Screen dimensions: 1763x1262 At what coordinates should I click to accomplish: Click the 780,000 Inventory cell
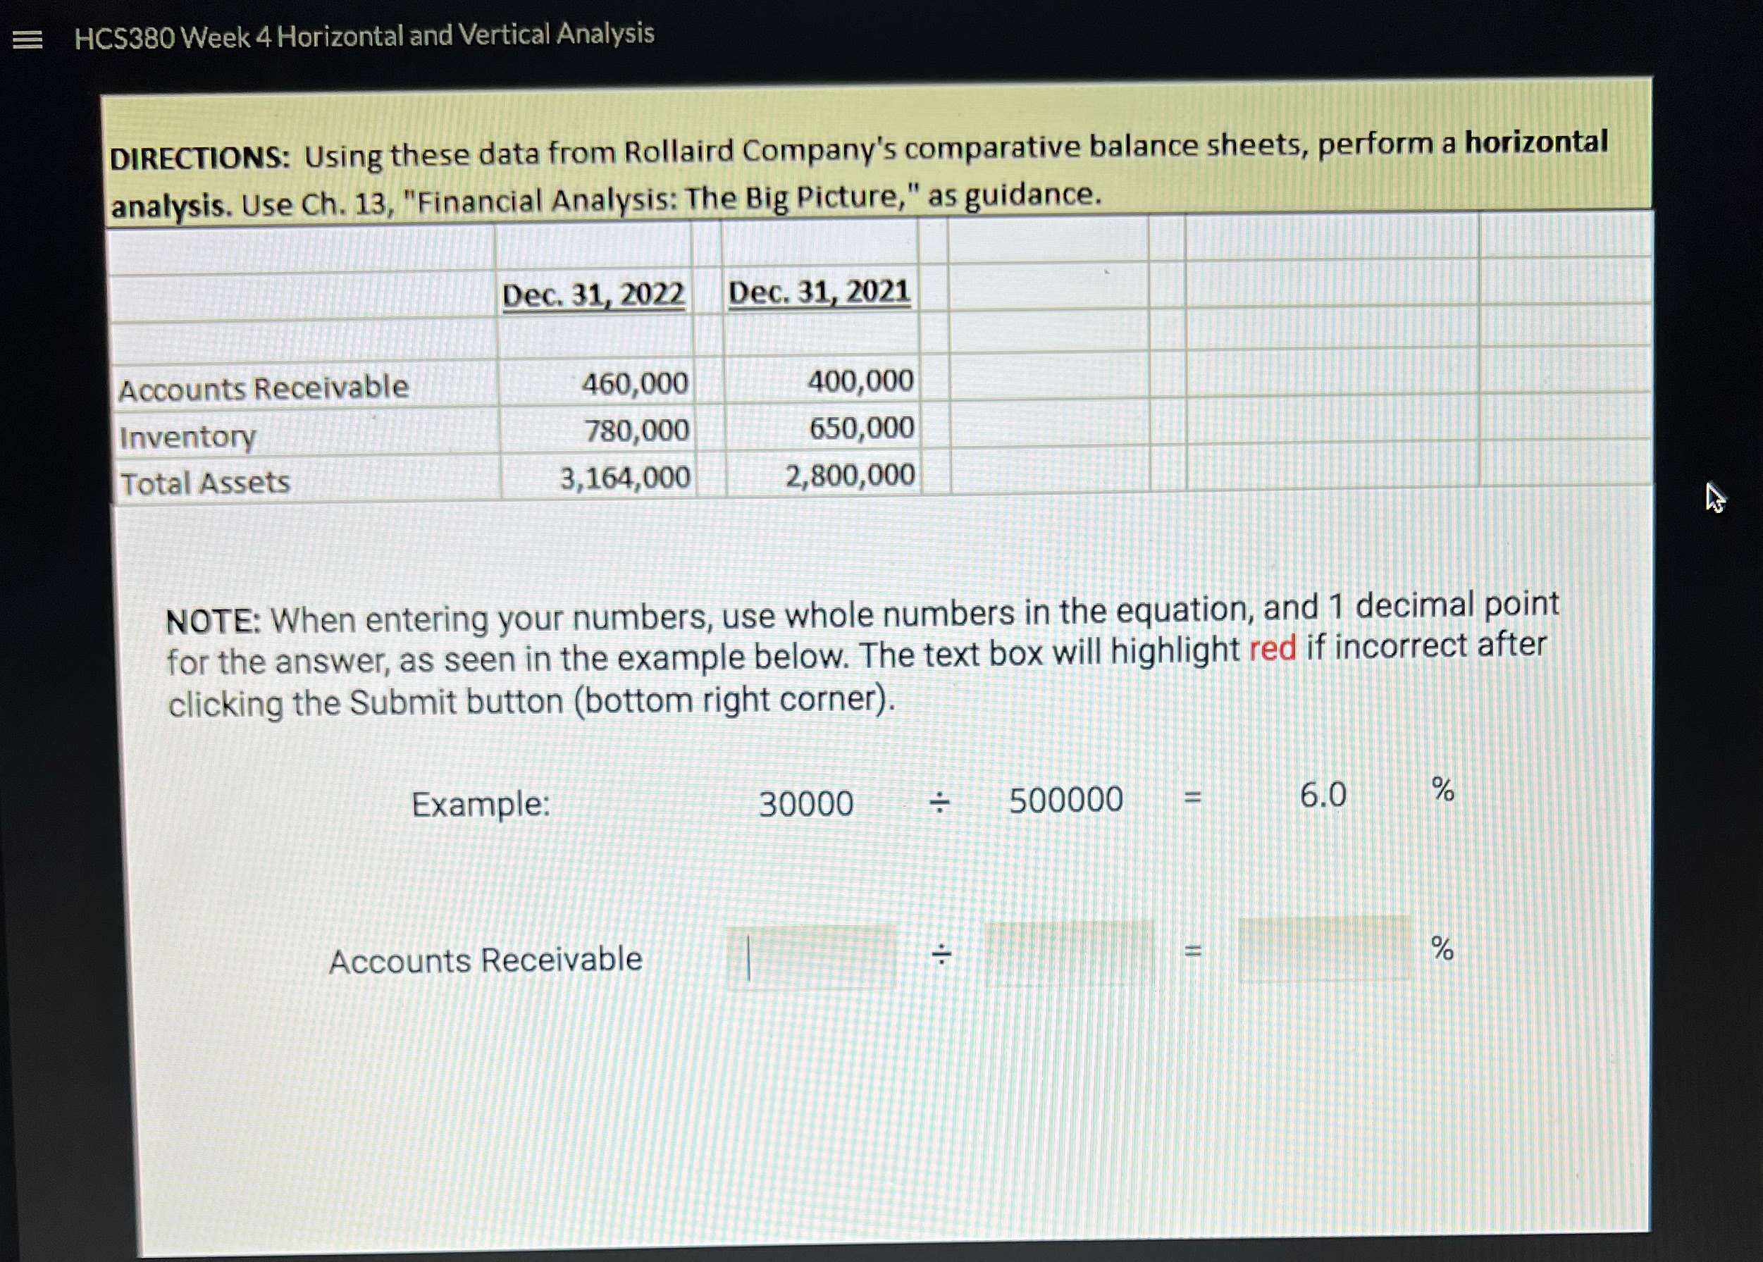point(636,431)
